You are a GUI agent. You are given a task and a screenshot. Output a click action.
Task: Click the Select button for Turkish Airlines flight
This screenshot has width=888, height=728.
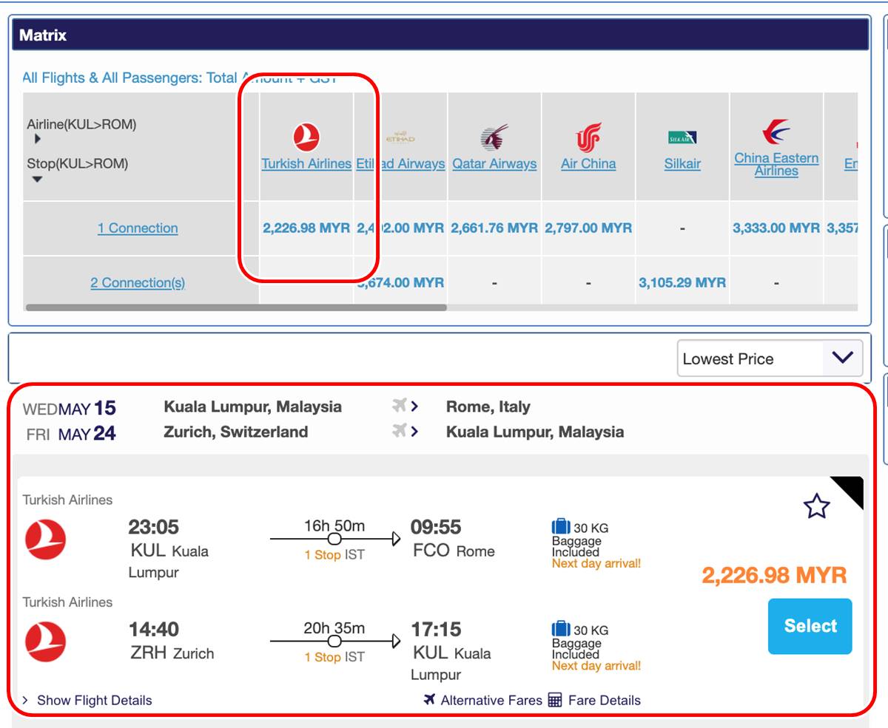[x=810, y=626]
